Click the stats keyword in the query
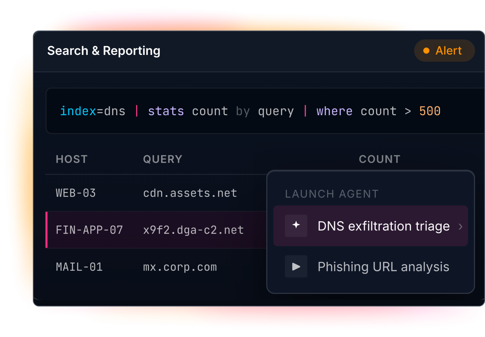485x337 pixels. tap(166, 111)
